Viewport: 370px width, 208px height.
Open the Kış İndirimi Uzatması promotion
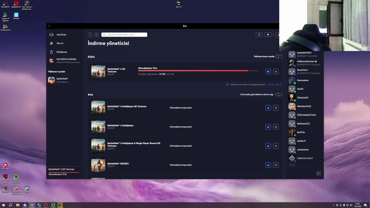(65, 60)
